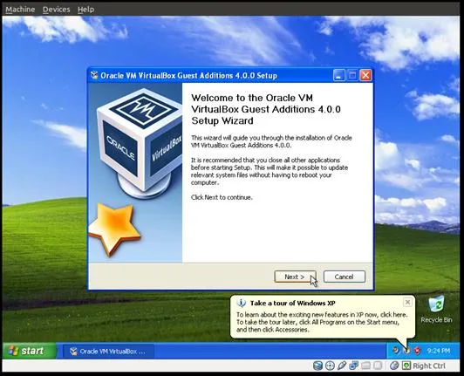Open the Recycle Bin desktop icon
Viewport: 464px width, 376px height.
click(x=436, y=310)
